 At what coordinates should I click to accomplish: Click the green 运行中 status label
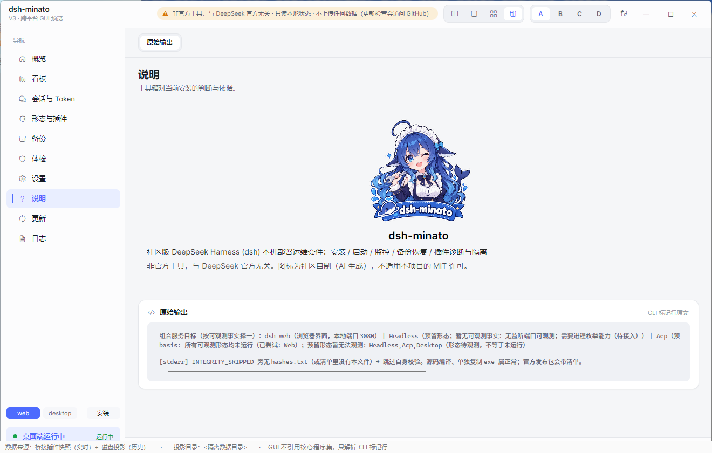pos(105,437)
